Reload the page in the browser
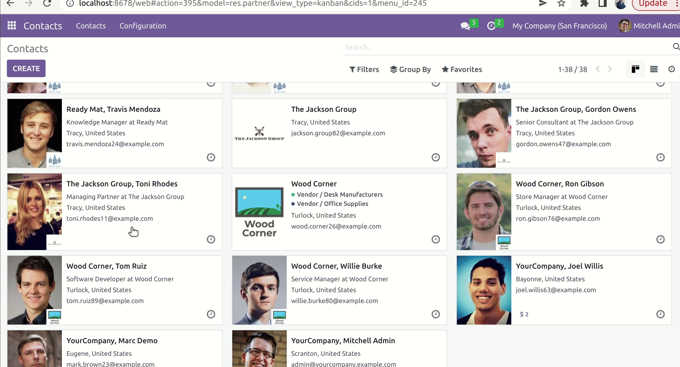The width and height of the screenshot is (680, 367). point(47,3)
